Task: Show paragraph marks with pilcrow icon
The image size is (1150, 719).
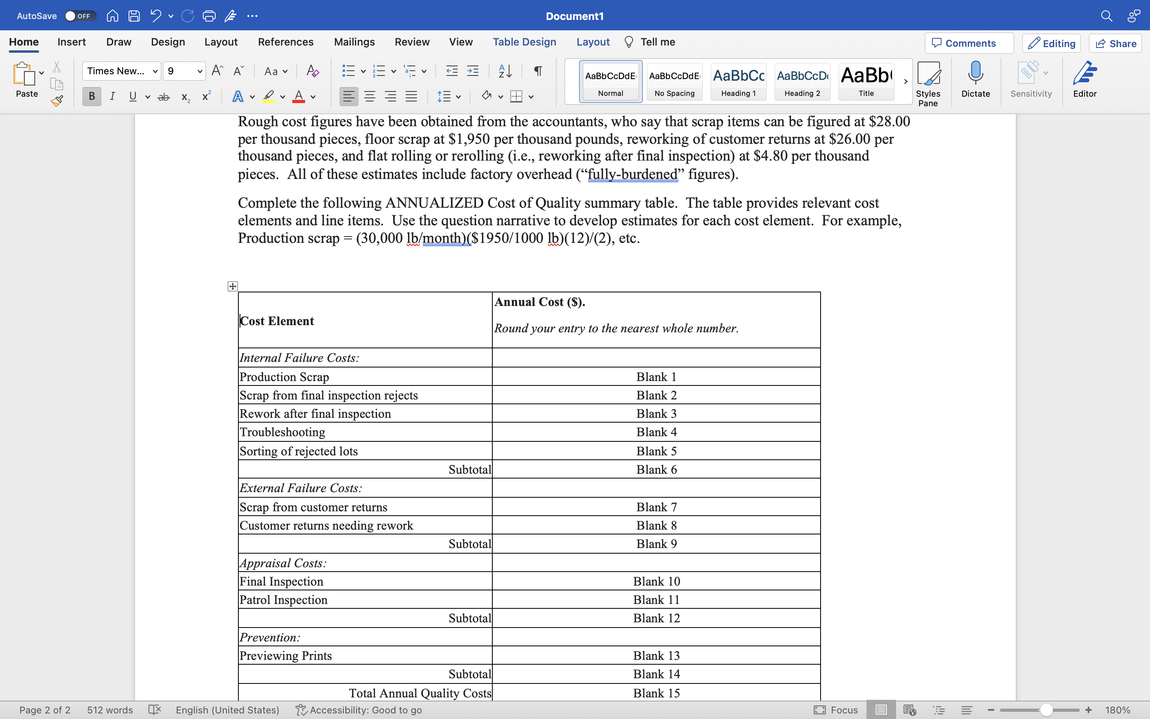Action: (x=538, y=72)
